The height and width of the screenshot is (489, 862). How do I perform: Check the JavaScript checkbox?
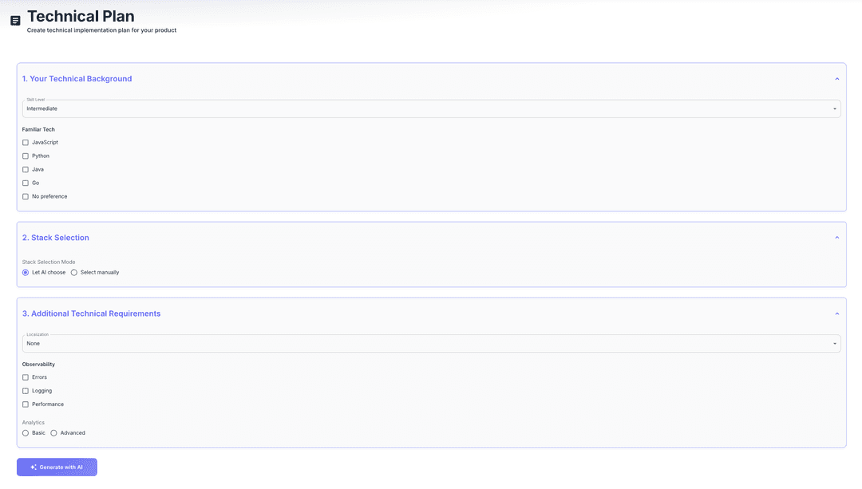coord(26,143)
